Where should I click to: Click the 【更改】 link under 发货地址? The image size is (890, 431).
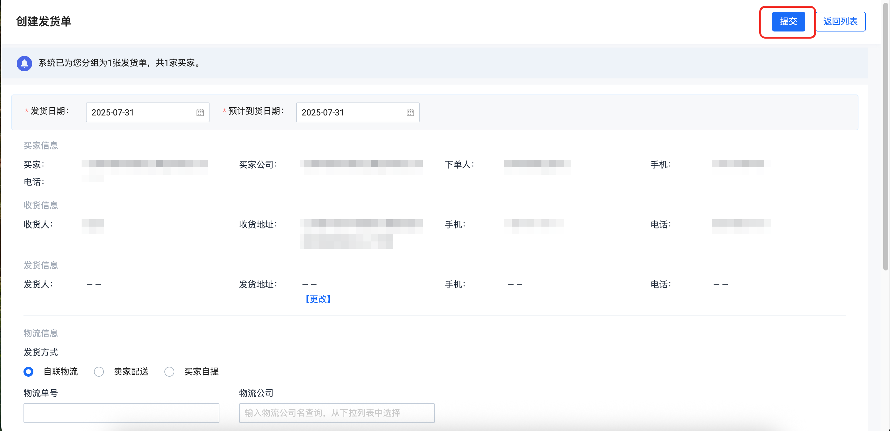point(318,299)
